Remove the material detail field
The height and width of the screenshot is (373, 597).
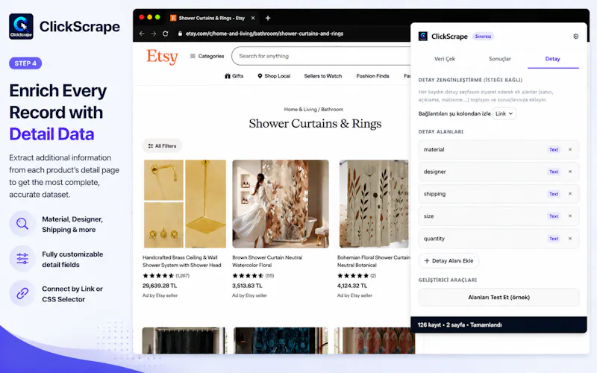570,150
